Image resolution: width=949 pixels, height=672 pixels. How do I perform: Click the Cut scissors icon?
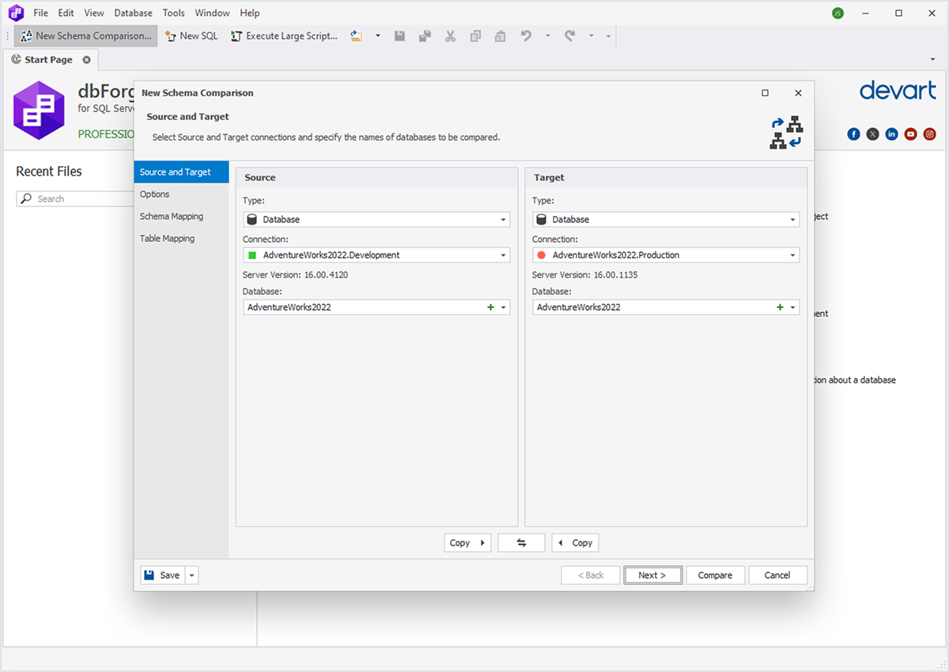click(x=450, y=36)
